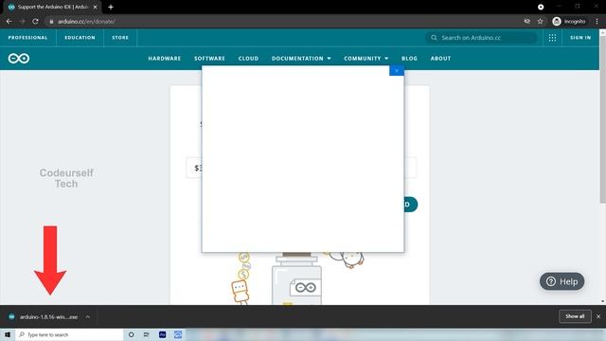Screen dimensions: 606x341
Task: Open Task View in the taskbar
Action: coord(147,334)
